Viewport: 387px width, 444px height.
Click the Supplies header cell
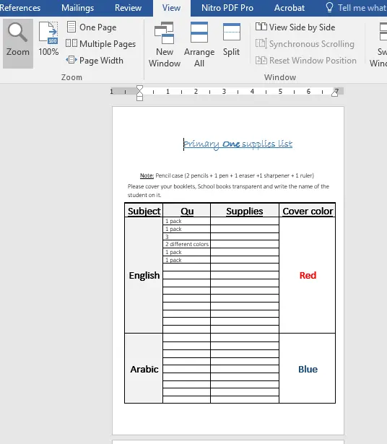(x=245, y=210)
